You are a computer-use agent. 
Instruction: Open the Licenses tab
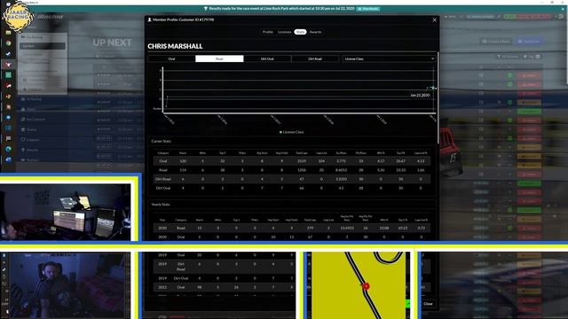[x=284, y=32]
